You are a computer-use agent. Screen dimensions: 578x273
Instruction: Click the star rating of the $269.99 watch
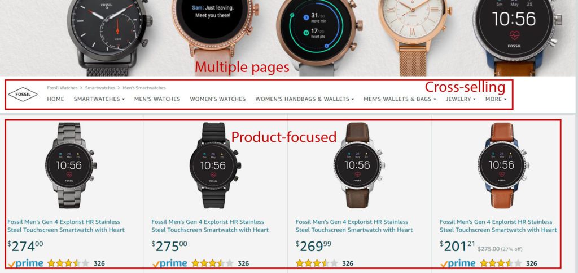coord(317,263)
